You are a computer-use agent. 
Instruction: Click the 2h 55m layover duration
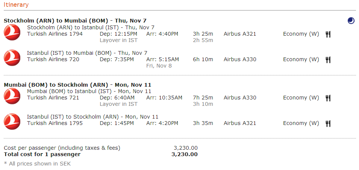coord(203,41)
